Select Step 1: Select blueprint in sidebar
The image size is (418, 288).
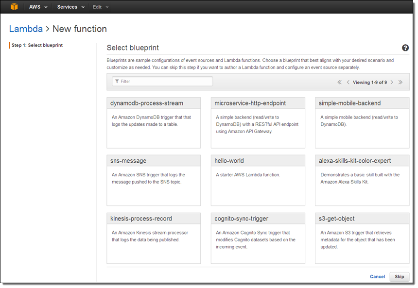click(x=37, y=45)
